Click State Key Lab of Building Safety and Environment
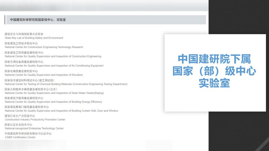Viewport: 269px width, 151px height. pos(34,38)
